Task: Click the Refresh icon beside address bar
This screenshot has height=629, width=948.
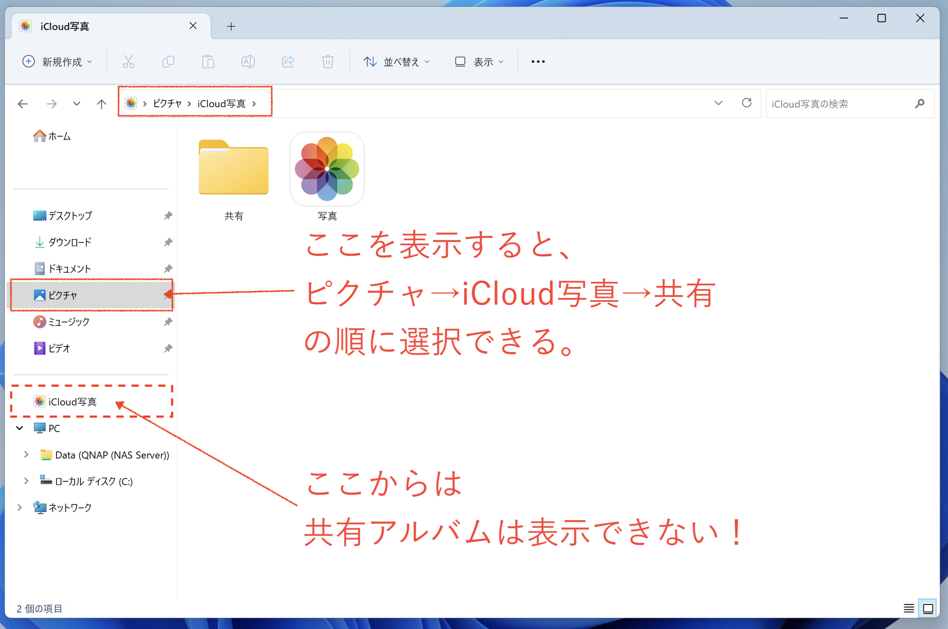Action: click(x=747, y=103)
